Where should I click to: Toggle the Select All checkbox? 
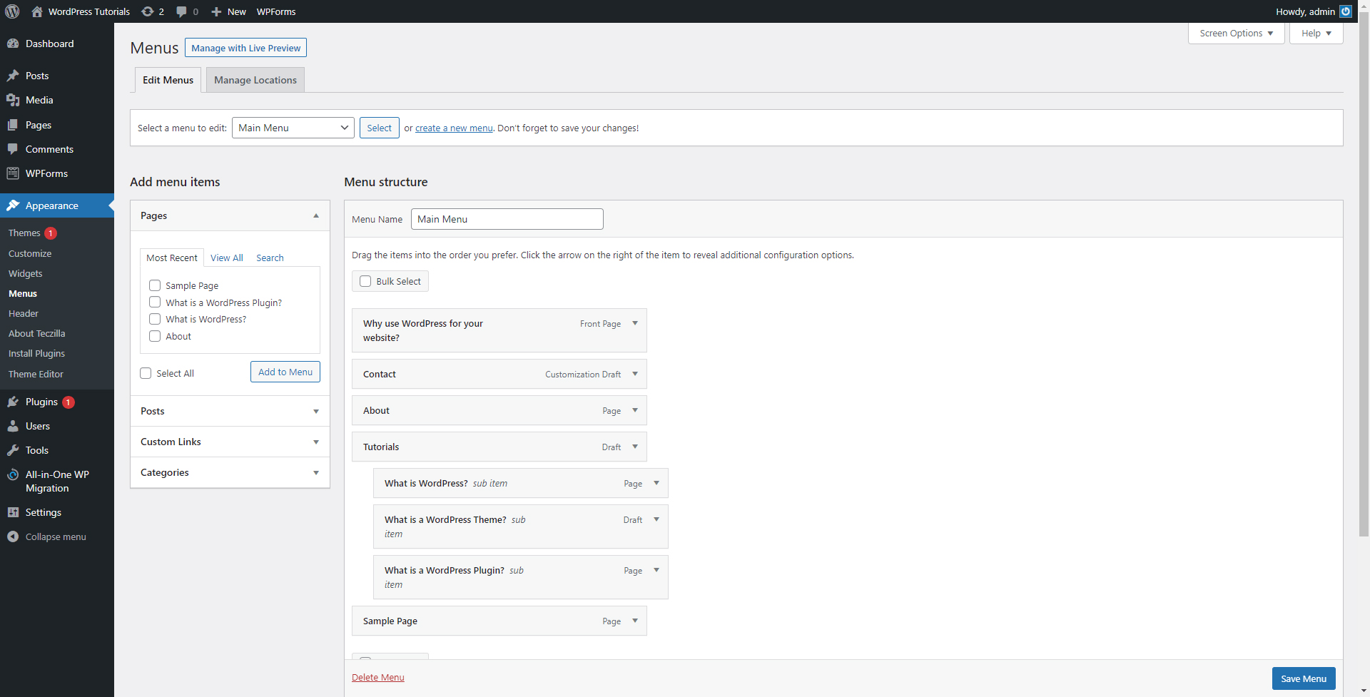pyautogui.click(x=146, y=373)
